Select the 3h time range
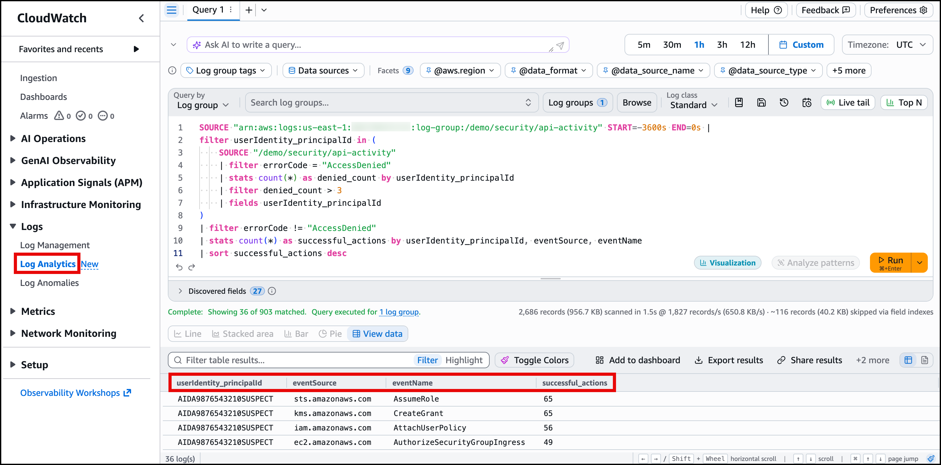Screen dimensions: 941x465 (722, 45)
